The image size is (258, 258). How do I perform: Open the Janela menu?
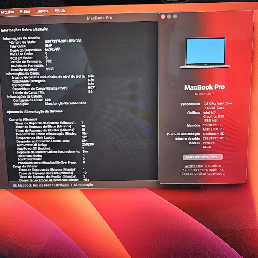[43, 11]
